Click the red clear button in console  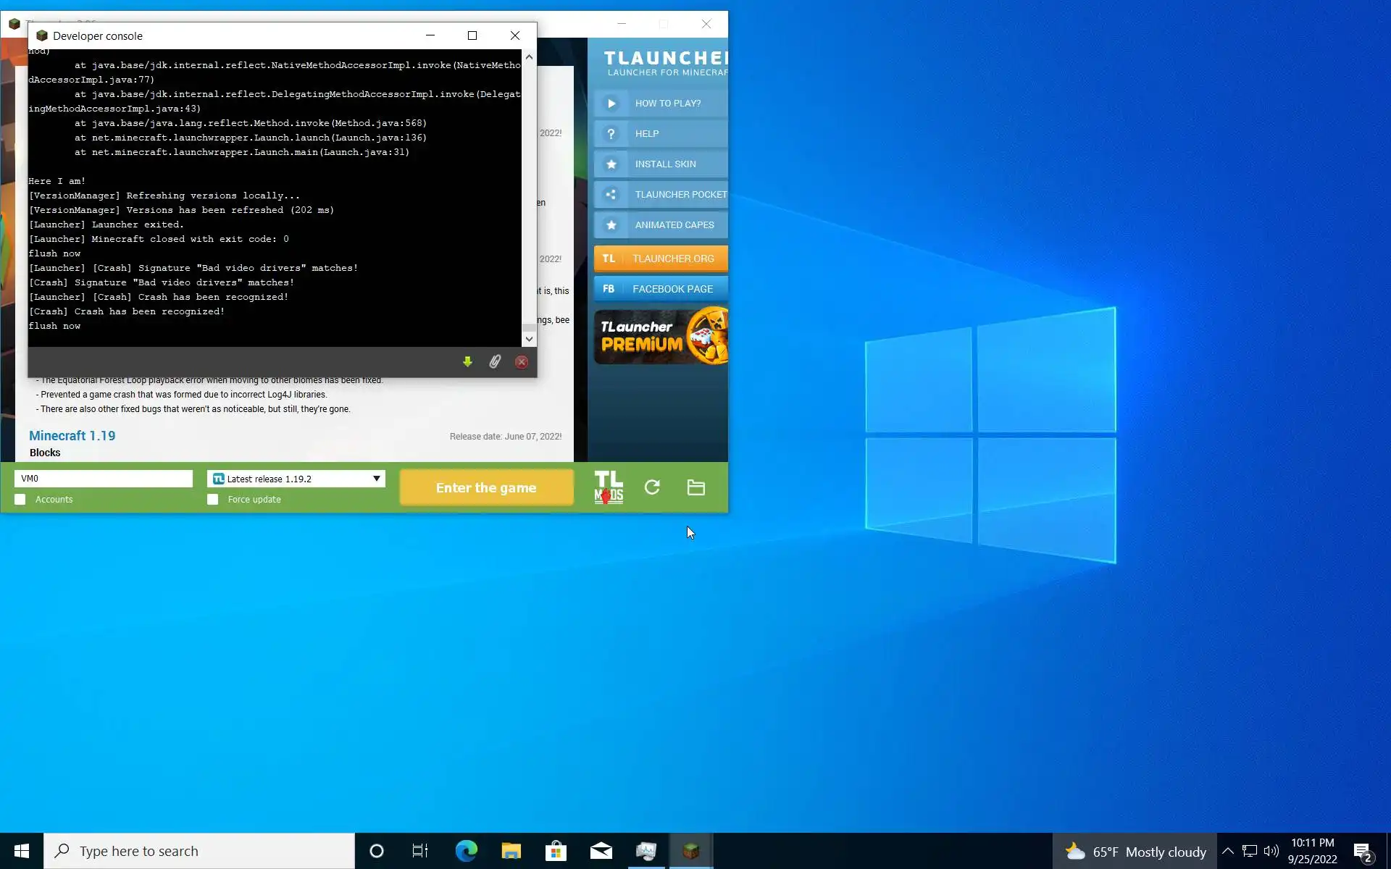pyautogui.click(x=522, y=361)
